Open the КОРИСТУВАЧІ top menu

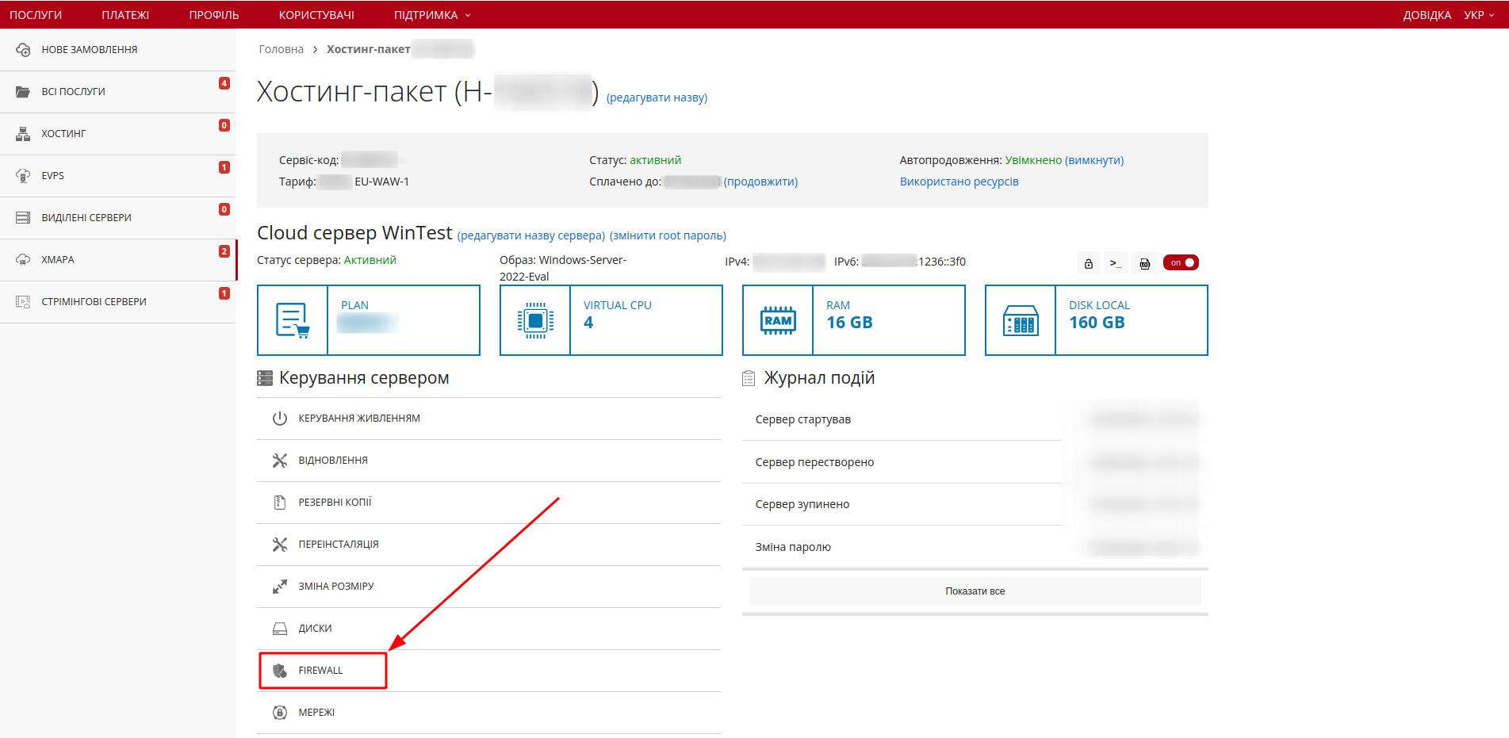pyautogui.click(x=316, y=15)
